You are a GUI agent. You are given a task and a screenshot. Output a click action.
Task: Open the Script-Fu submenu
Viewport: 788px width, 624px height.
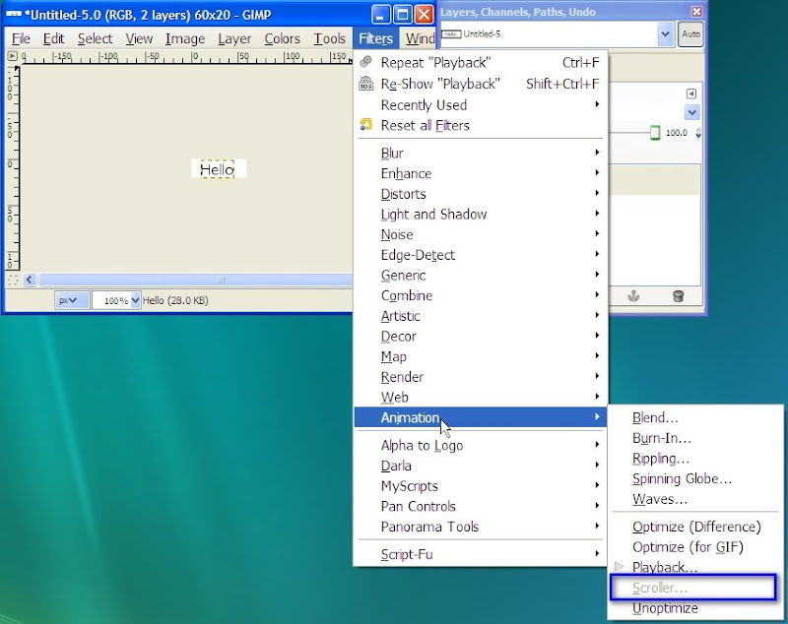481,554
